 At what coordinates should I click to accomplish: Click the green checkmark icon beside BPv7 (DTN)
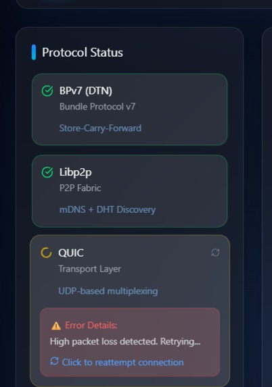click(x=47, y=91)
